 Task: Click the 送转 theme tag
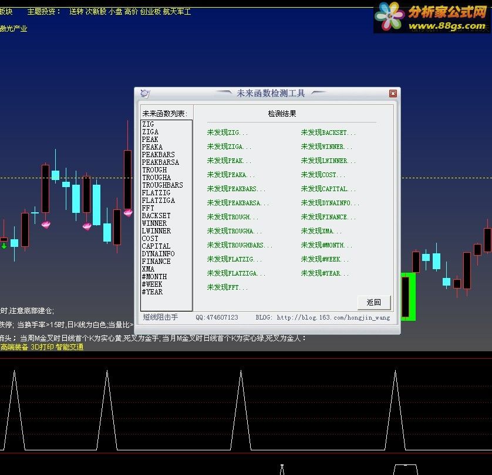tap(76, 12)
